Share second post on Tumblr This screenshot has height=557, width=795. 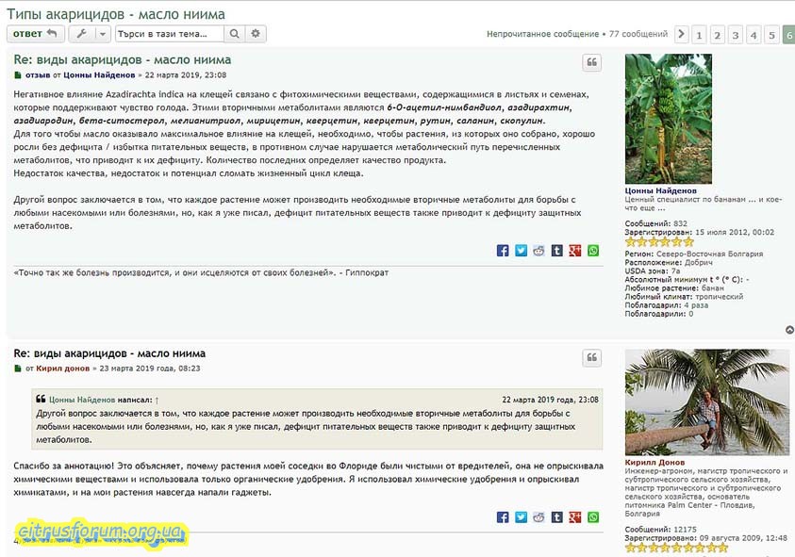[556, 517]
